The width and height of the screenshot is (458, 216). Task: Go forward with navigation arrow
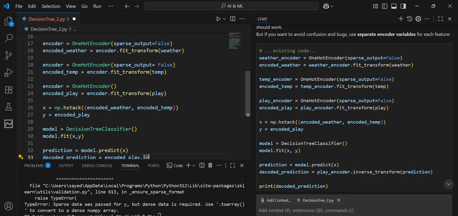click(137, 6)
